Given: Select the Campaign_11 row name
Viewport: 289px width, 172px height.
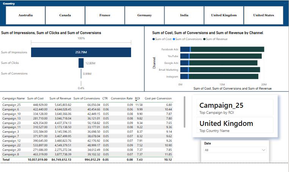Looking at the screenshot, I should coord(11,127).
